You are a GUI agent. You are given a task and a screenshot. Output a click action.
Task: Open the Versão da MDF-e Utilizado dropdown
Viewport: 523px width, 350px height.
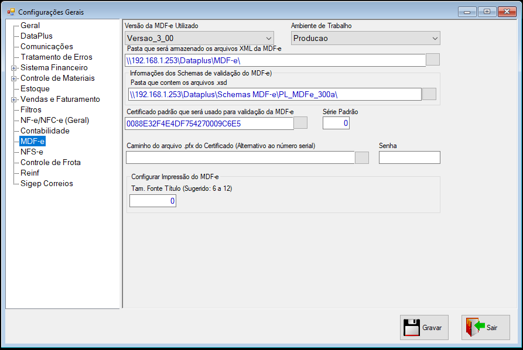coord(199,38)
